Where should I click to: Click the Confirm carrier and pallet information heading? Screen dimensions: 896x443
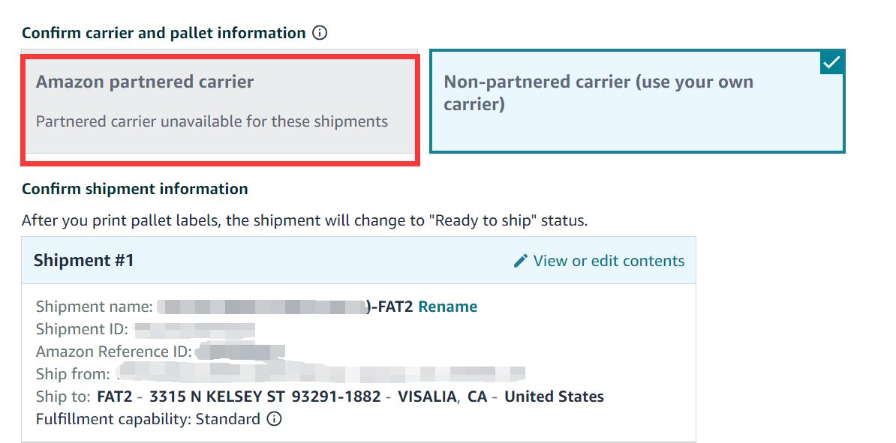[x=164, y=33]
